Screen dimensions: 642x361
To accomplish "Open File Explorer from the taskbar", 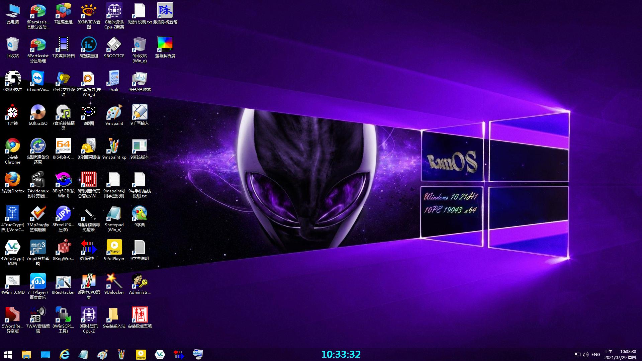I will tap(26, 354).
